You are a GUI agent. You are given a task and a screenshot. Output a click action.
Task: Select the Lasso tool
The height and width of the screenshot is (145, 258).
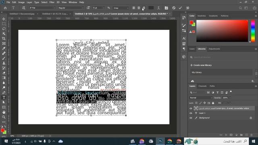point(4,29)
